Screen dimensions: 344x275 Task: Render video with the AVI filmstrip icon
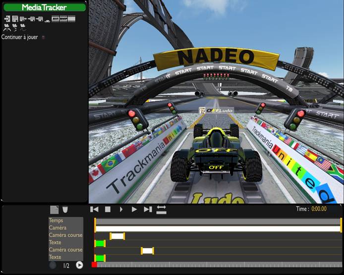[56, 19]
